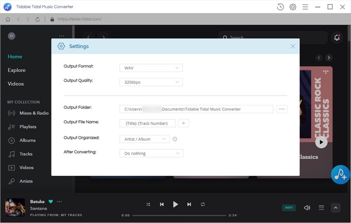
Task: Open Videos under My Collection
Action: point(21,167)
